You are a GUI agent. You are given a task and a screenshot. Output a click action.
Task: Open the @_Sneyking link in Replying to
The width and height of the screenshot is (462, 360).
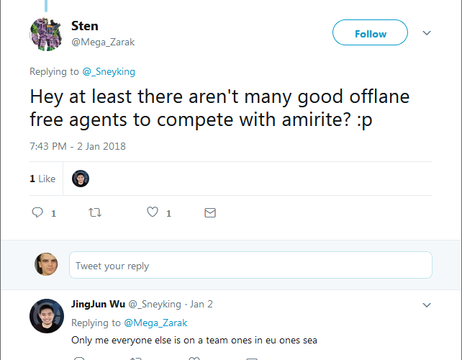[109, 71]
